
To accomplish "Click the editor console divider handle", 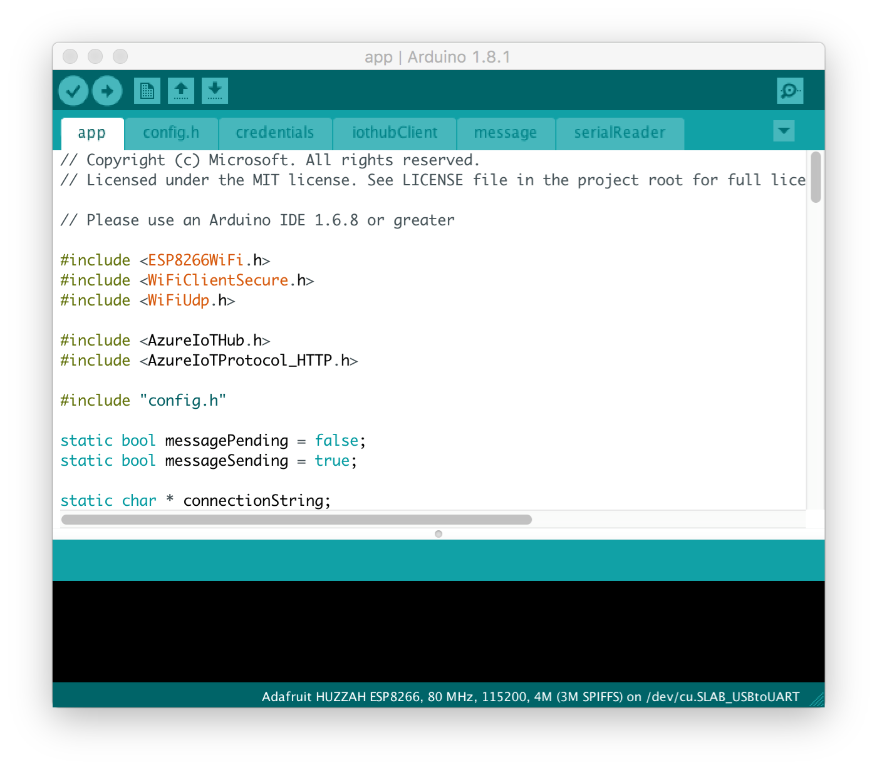I will [438, 534].
